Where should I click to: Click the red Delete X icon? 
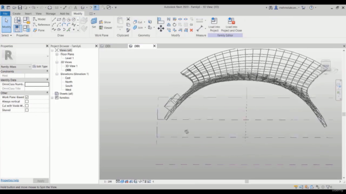click(x=191, y=30)
